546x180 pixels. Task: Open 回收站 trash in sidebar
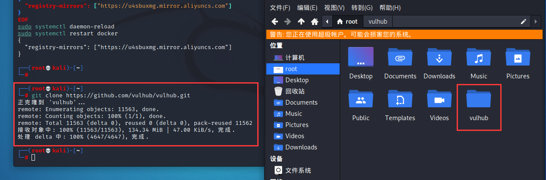click(302, 91)
